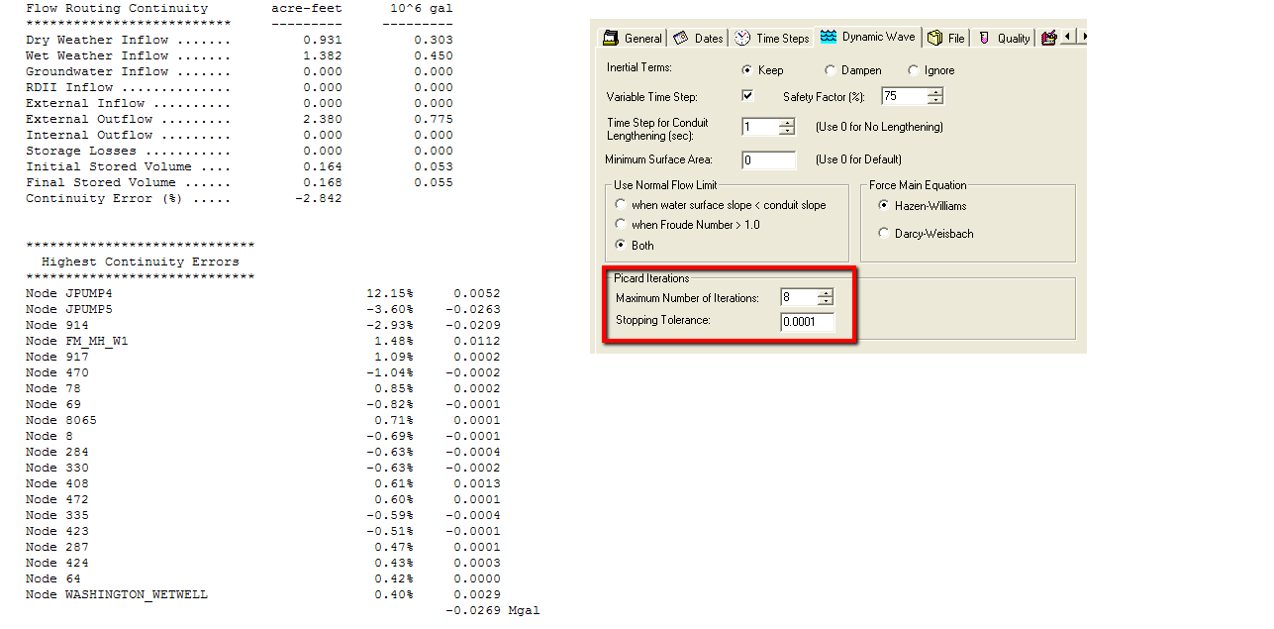Select the water surface slope option
Image resolution: width=1274 pixels, height=629 pixels.
[x=621, y=205]
